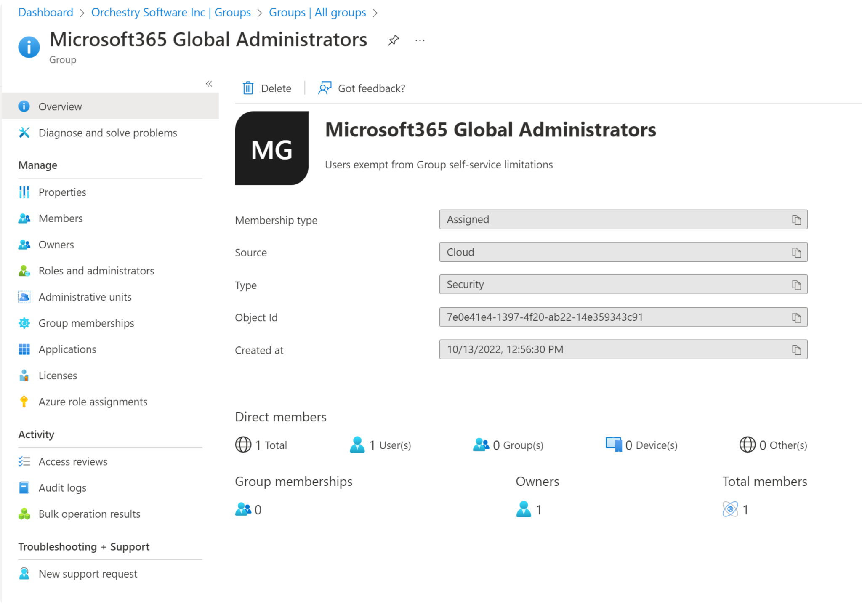Copy the Created at timestamp
The image size is (862, 607).
(x=797, y=349)
